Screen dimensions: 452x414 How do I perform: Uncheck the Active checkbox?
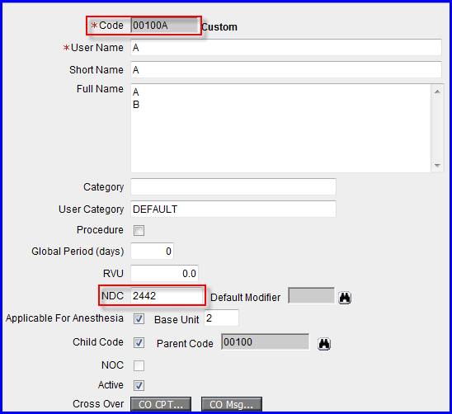click(x=139, y=385)
